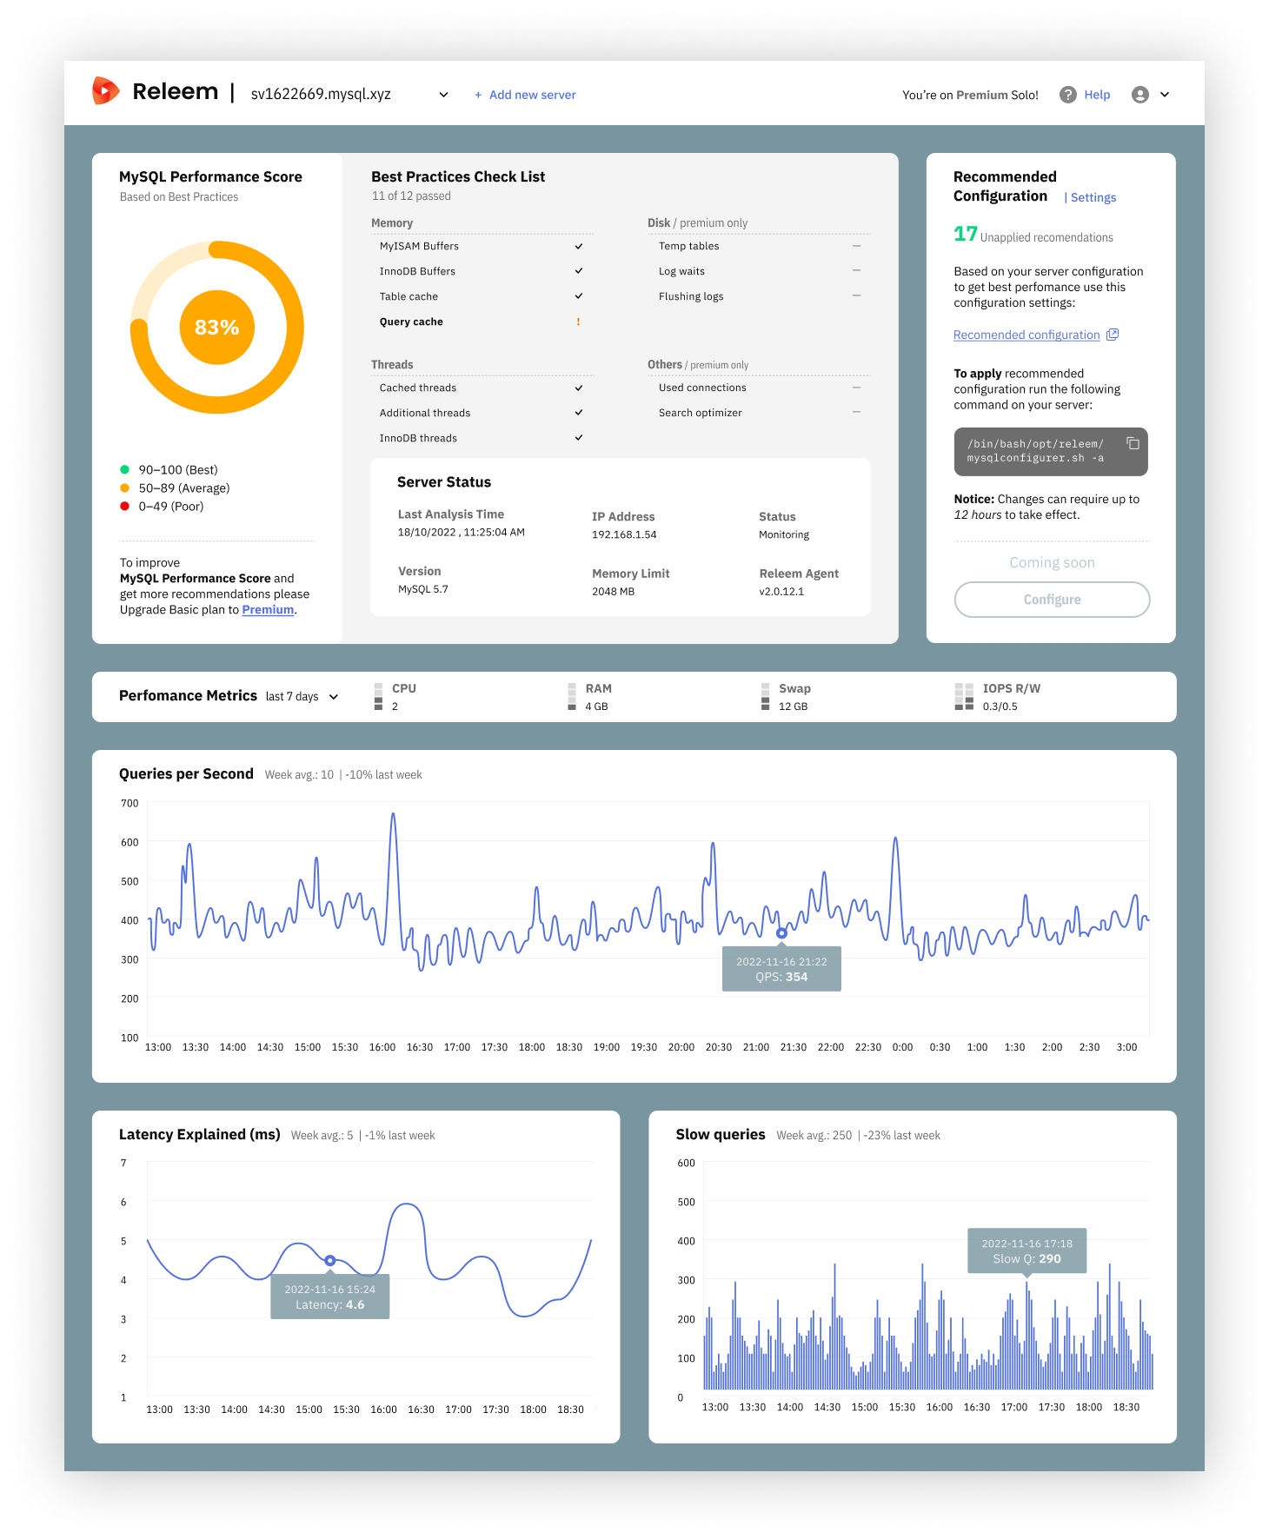The image size is (1269, 1539).
Task: Click the /bin/bash/opt/releem command box
Action: (x=1051, y=452)
